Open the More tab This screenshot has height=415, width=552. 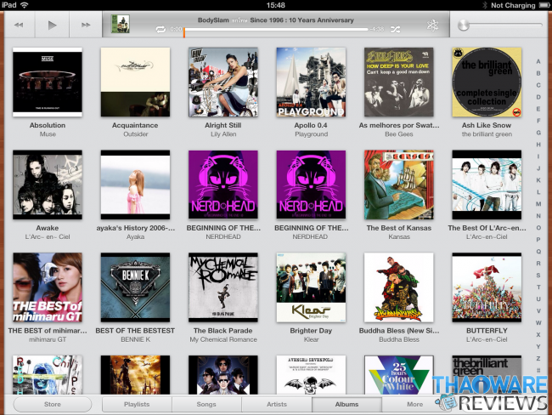click(414, 405)
